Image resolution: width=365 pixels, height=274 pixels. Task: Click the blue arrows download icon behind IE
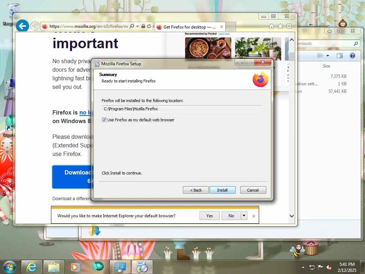coord(94,230)
